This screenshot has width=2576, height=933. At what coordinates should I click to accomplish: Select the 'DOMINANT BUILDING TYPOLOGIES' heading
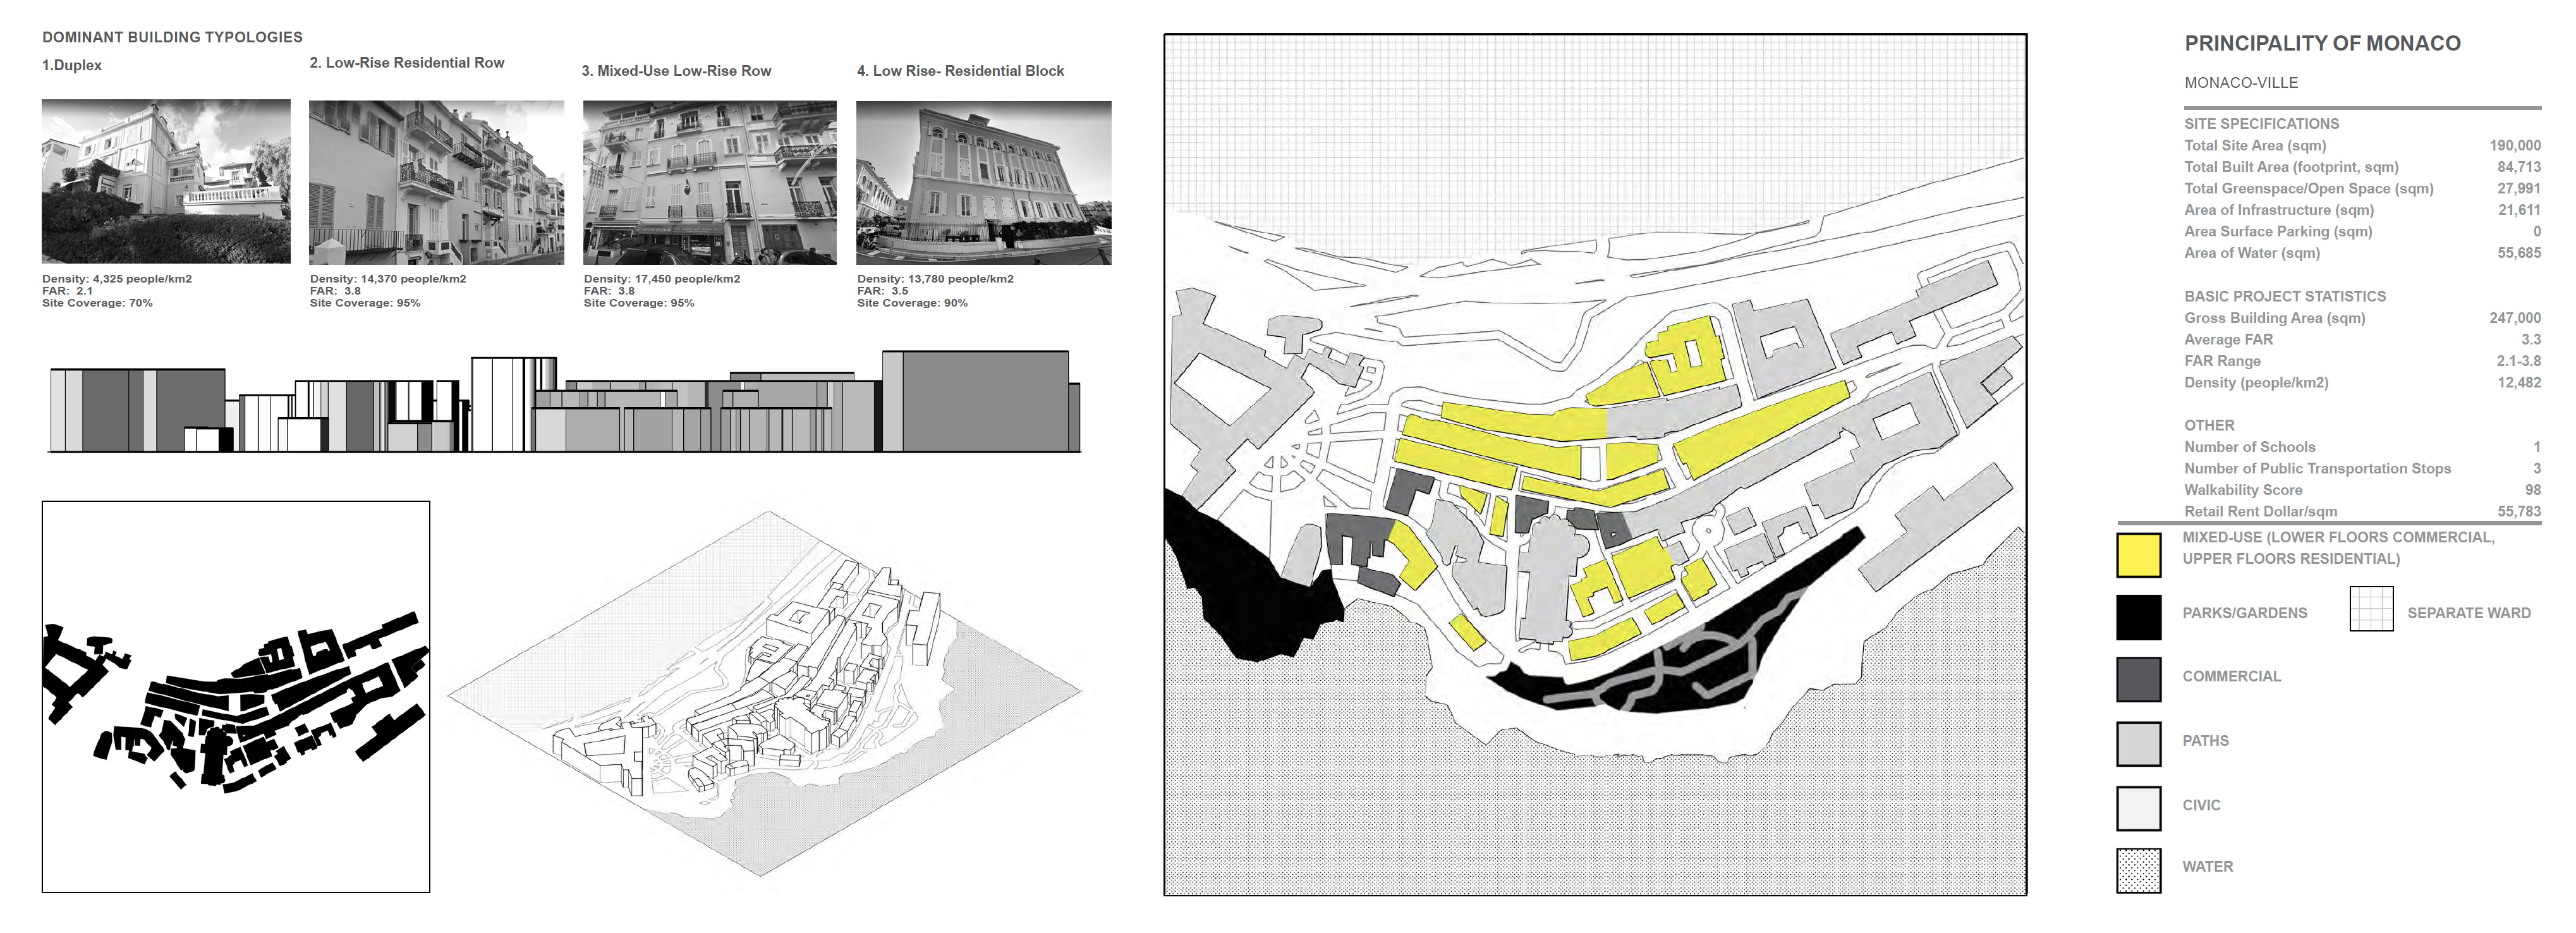[x=172, y=37]
